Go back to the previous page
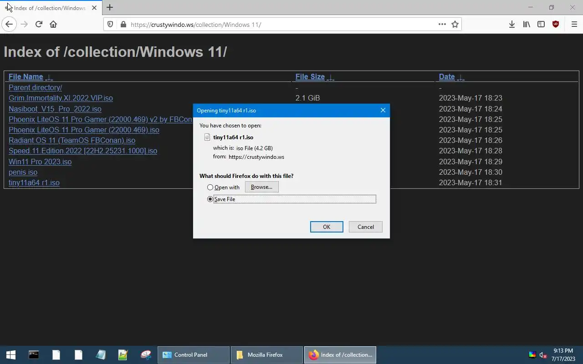 (x=9, y=25)
